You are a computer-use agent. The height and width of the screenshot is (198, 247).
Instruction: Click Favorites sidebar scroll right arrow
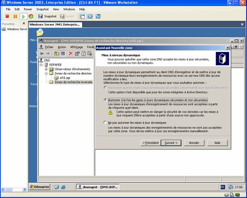[25, 189]
